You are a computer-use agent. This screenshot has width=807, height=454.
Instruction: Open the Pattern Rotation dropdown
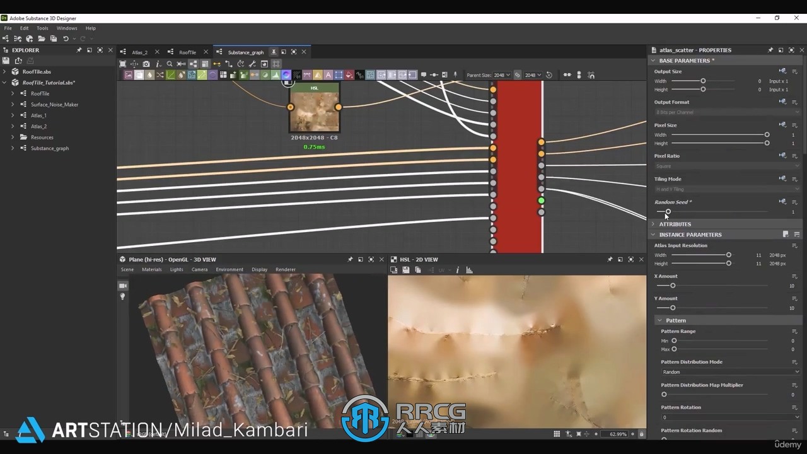(730, 417)
